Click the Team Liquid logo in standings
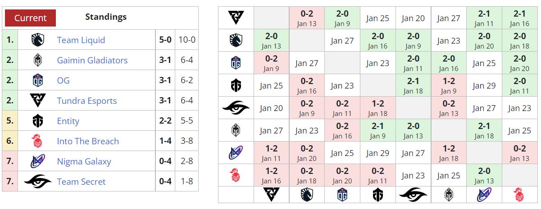This screenshot has height=209, width=541. coord(38,40)
